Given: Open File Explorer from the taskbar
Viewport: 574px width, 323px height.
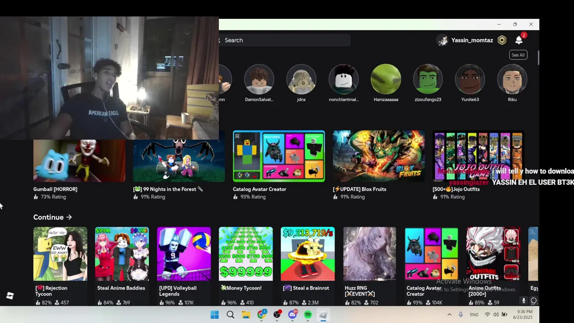Looking at the screenshot, I should click(246, 315).
